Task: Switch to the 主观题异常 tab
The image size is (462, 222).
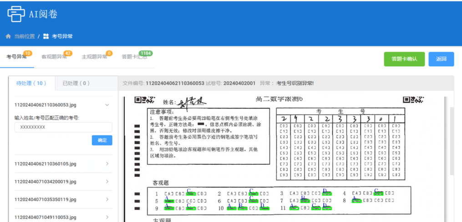Action: point(94,57)
